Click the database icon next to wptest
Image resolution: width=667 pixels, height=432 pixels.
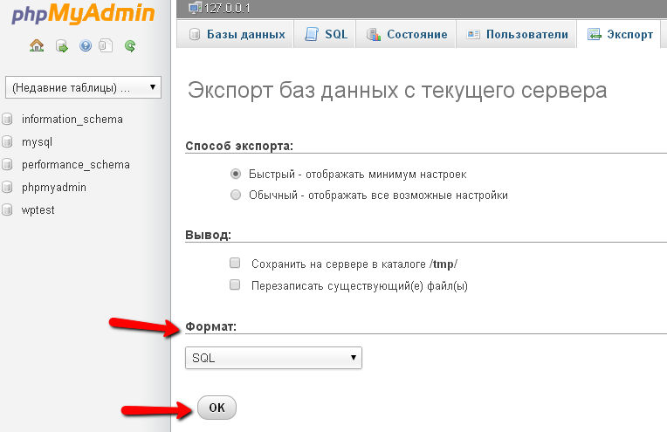(8, 209)
